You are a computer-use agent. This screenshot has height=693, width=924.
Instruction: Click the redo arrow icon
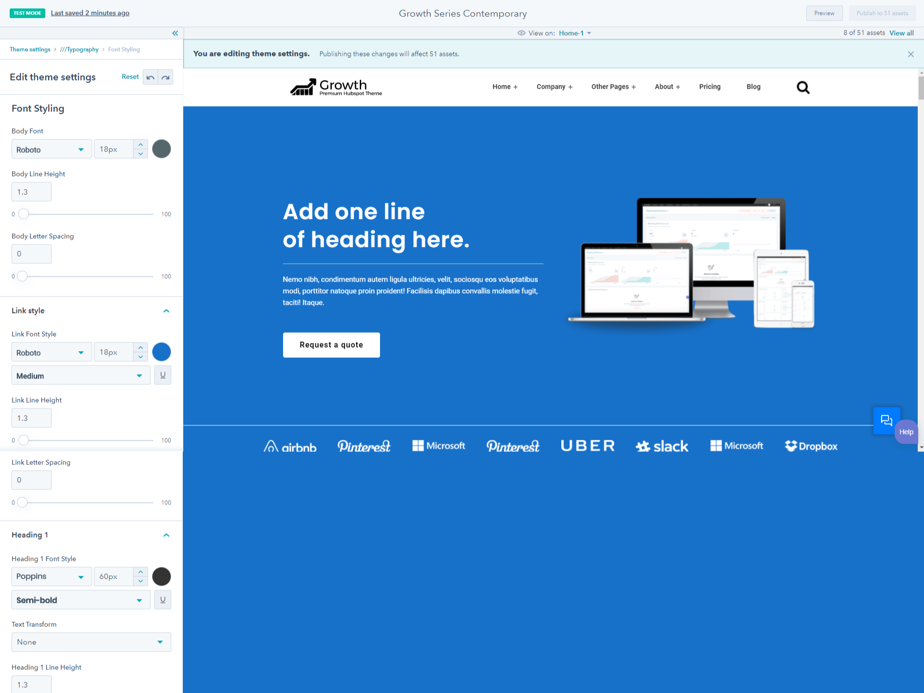165,77
